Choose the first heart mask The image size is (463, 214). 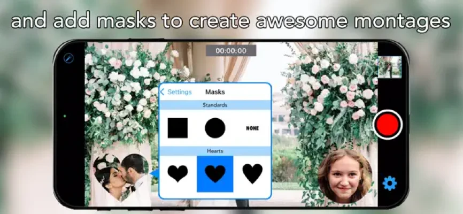pyautogui.click(x=178, y=173)
